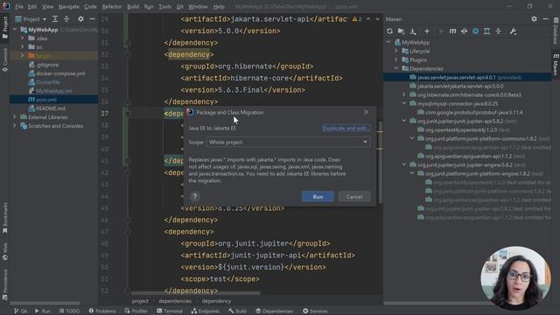The width and height of the screenshot is (560, 315).
Task: Expand the target folder
Action: pyautogui.click(x=22, y=56)
